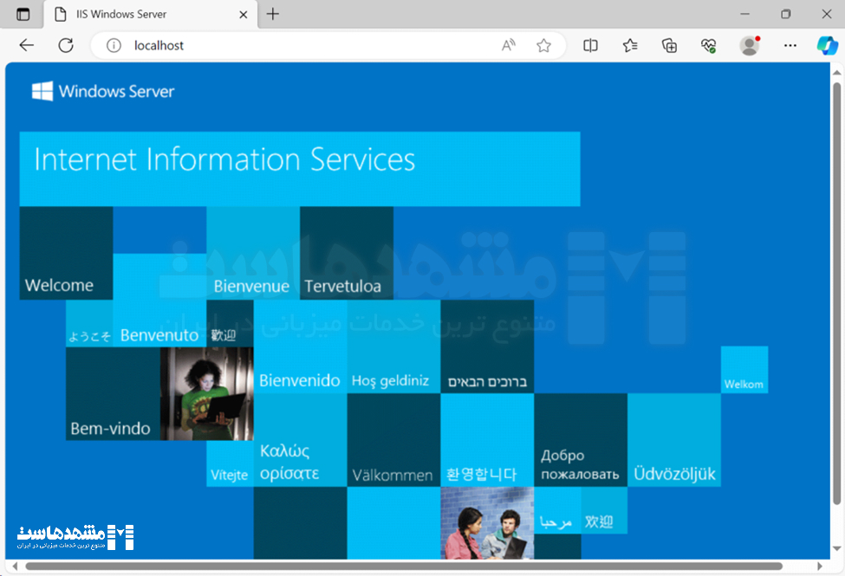The image size is (845, 576).
Task: Click the Windows Server logo
Action: [103, 91]
